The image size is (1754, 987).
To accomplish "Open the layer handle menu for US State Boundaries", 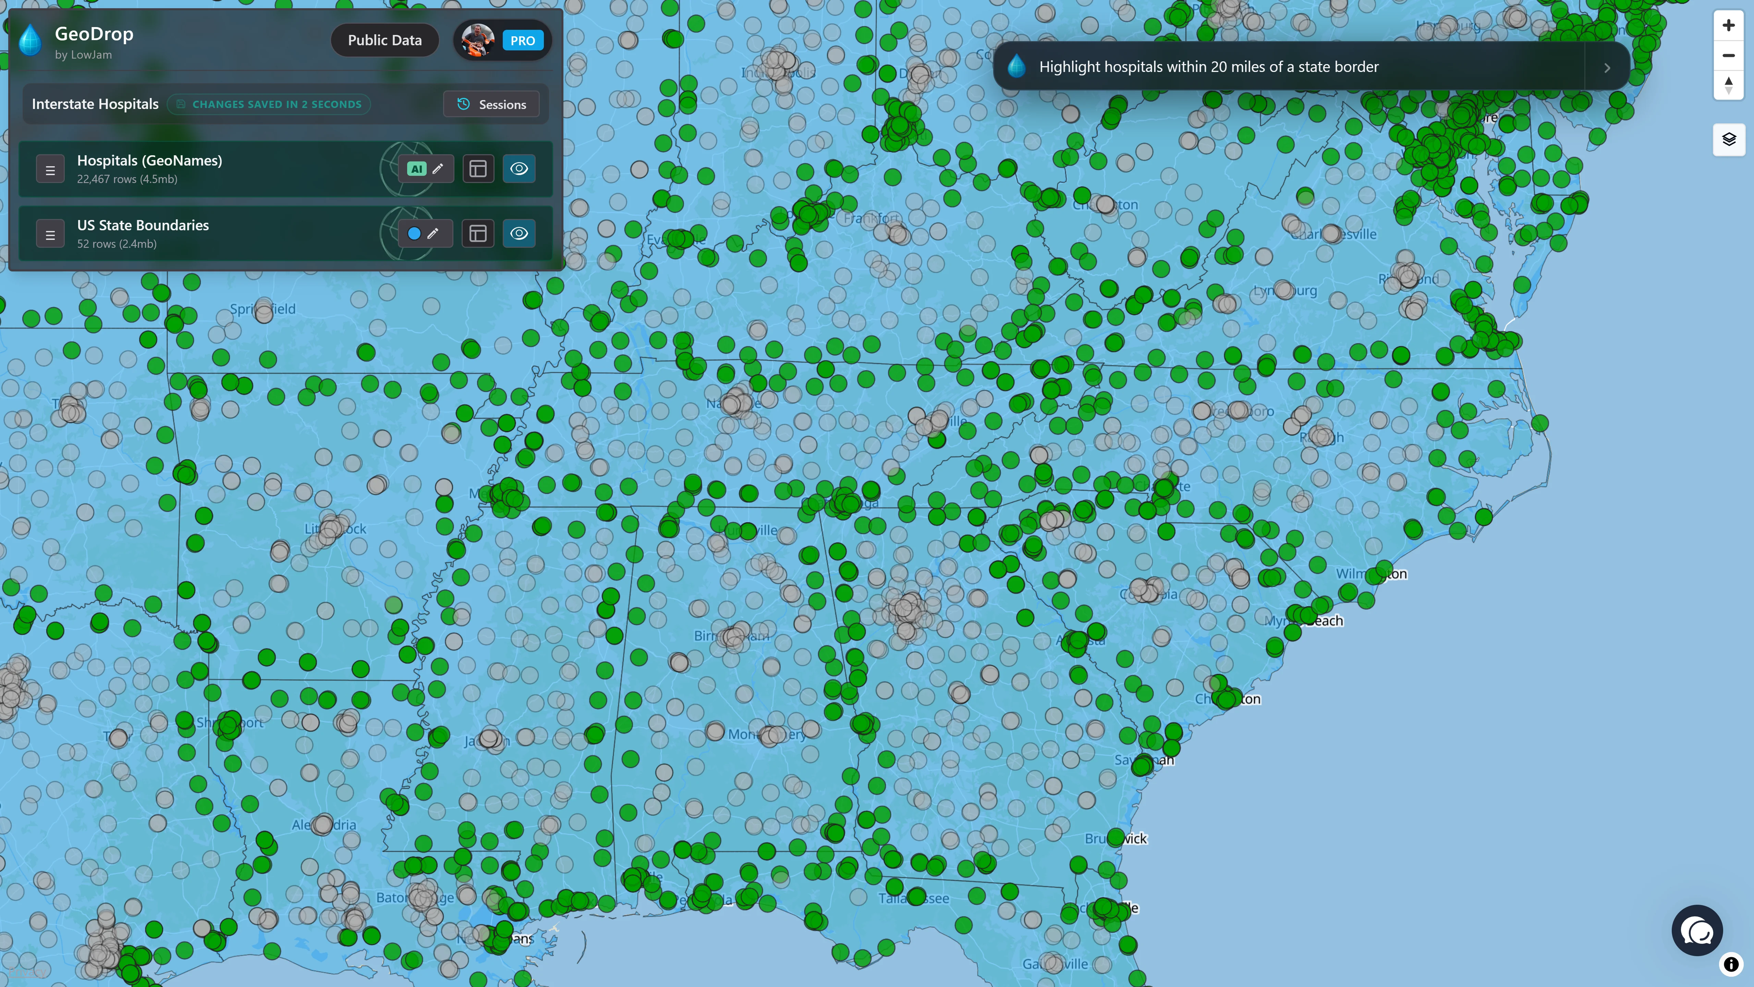I will pos(50,233).
